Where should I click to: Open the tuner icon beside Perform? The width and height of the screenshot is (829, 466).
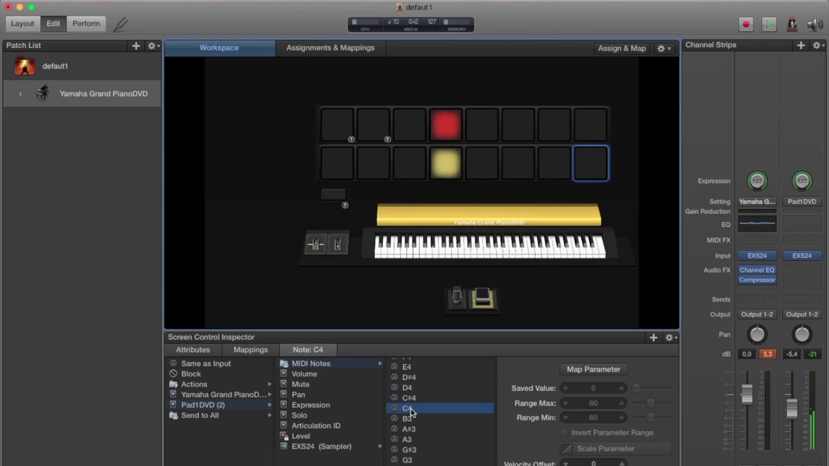(x=120, y=24)
